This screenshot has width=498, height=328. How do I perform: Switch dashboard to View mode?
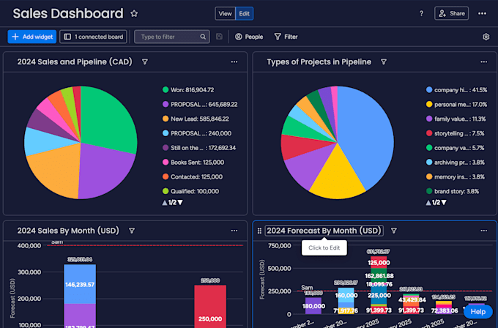coord(225,14)
